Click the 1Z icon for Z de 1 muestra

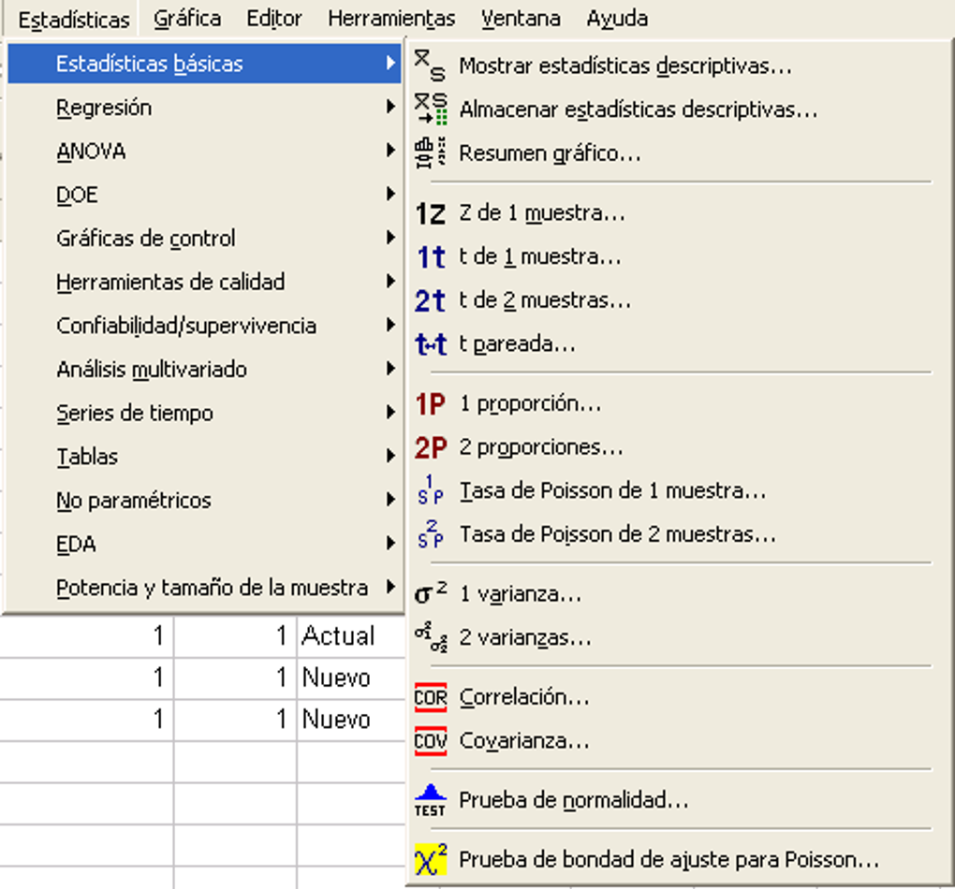(x=431, y=213)
